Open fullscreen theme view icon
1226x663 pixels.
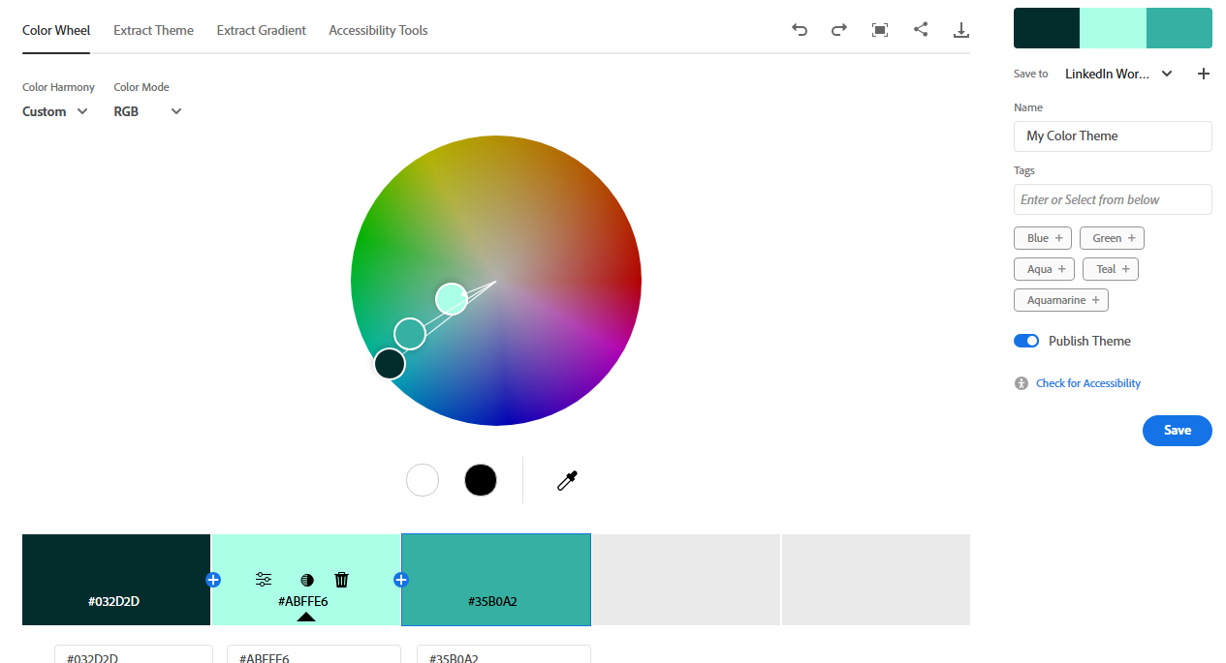coord(880,30)
